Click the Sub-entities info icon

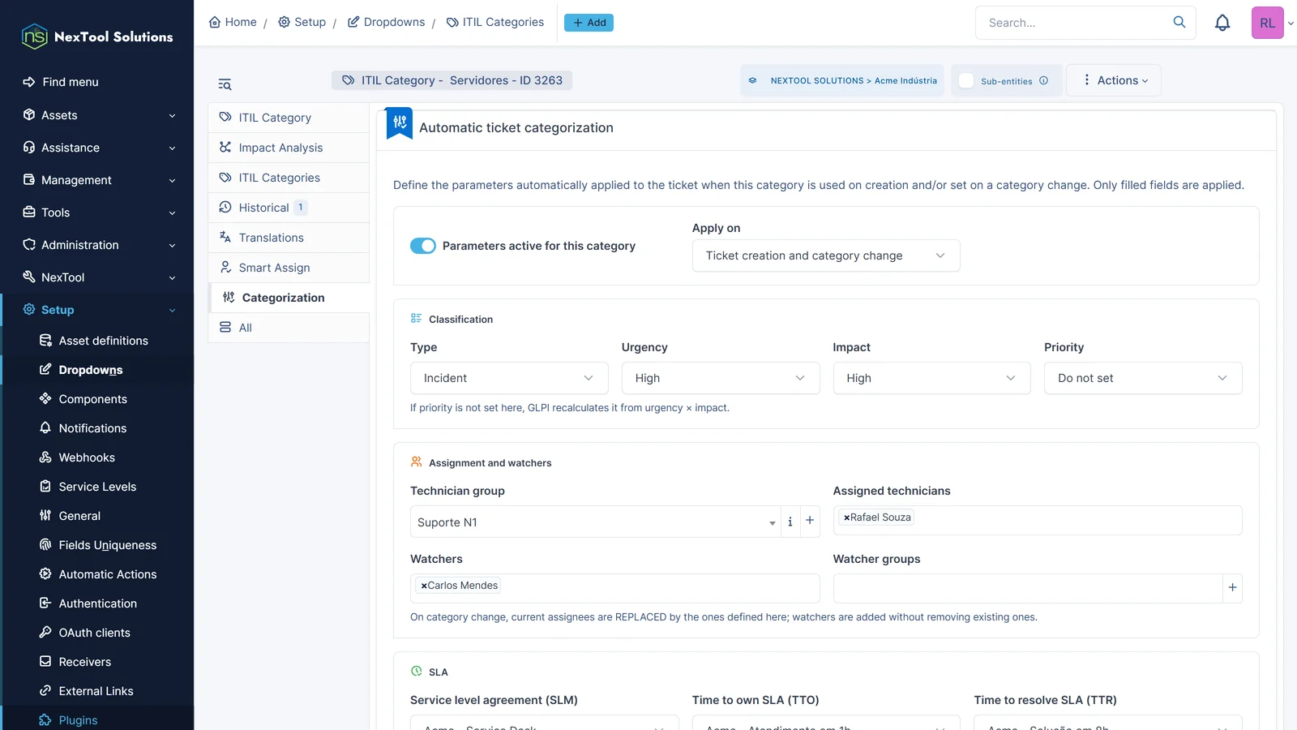[x=1044, y=80]
